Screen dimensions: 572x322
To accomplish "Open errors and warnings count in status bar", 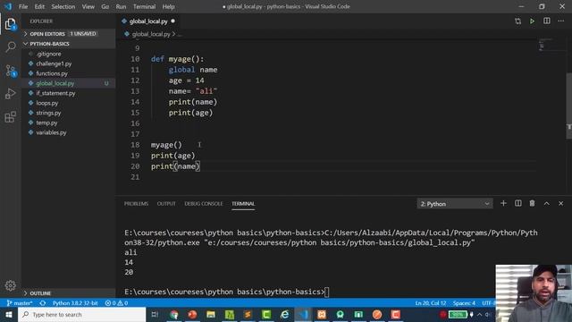I will [116, 303].
